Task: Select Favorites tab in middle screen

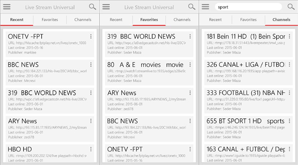Action: pyautogui.click(x=149, y=19)
